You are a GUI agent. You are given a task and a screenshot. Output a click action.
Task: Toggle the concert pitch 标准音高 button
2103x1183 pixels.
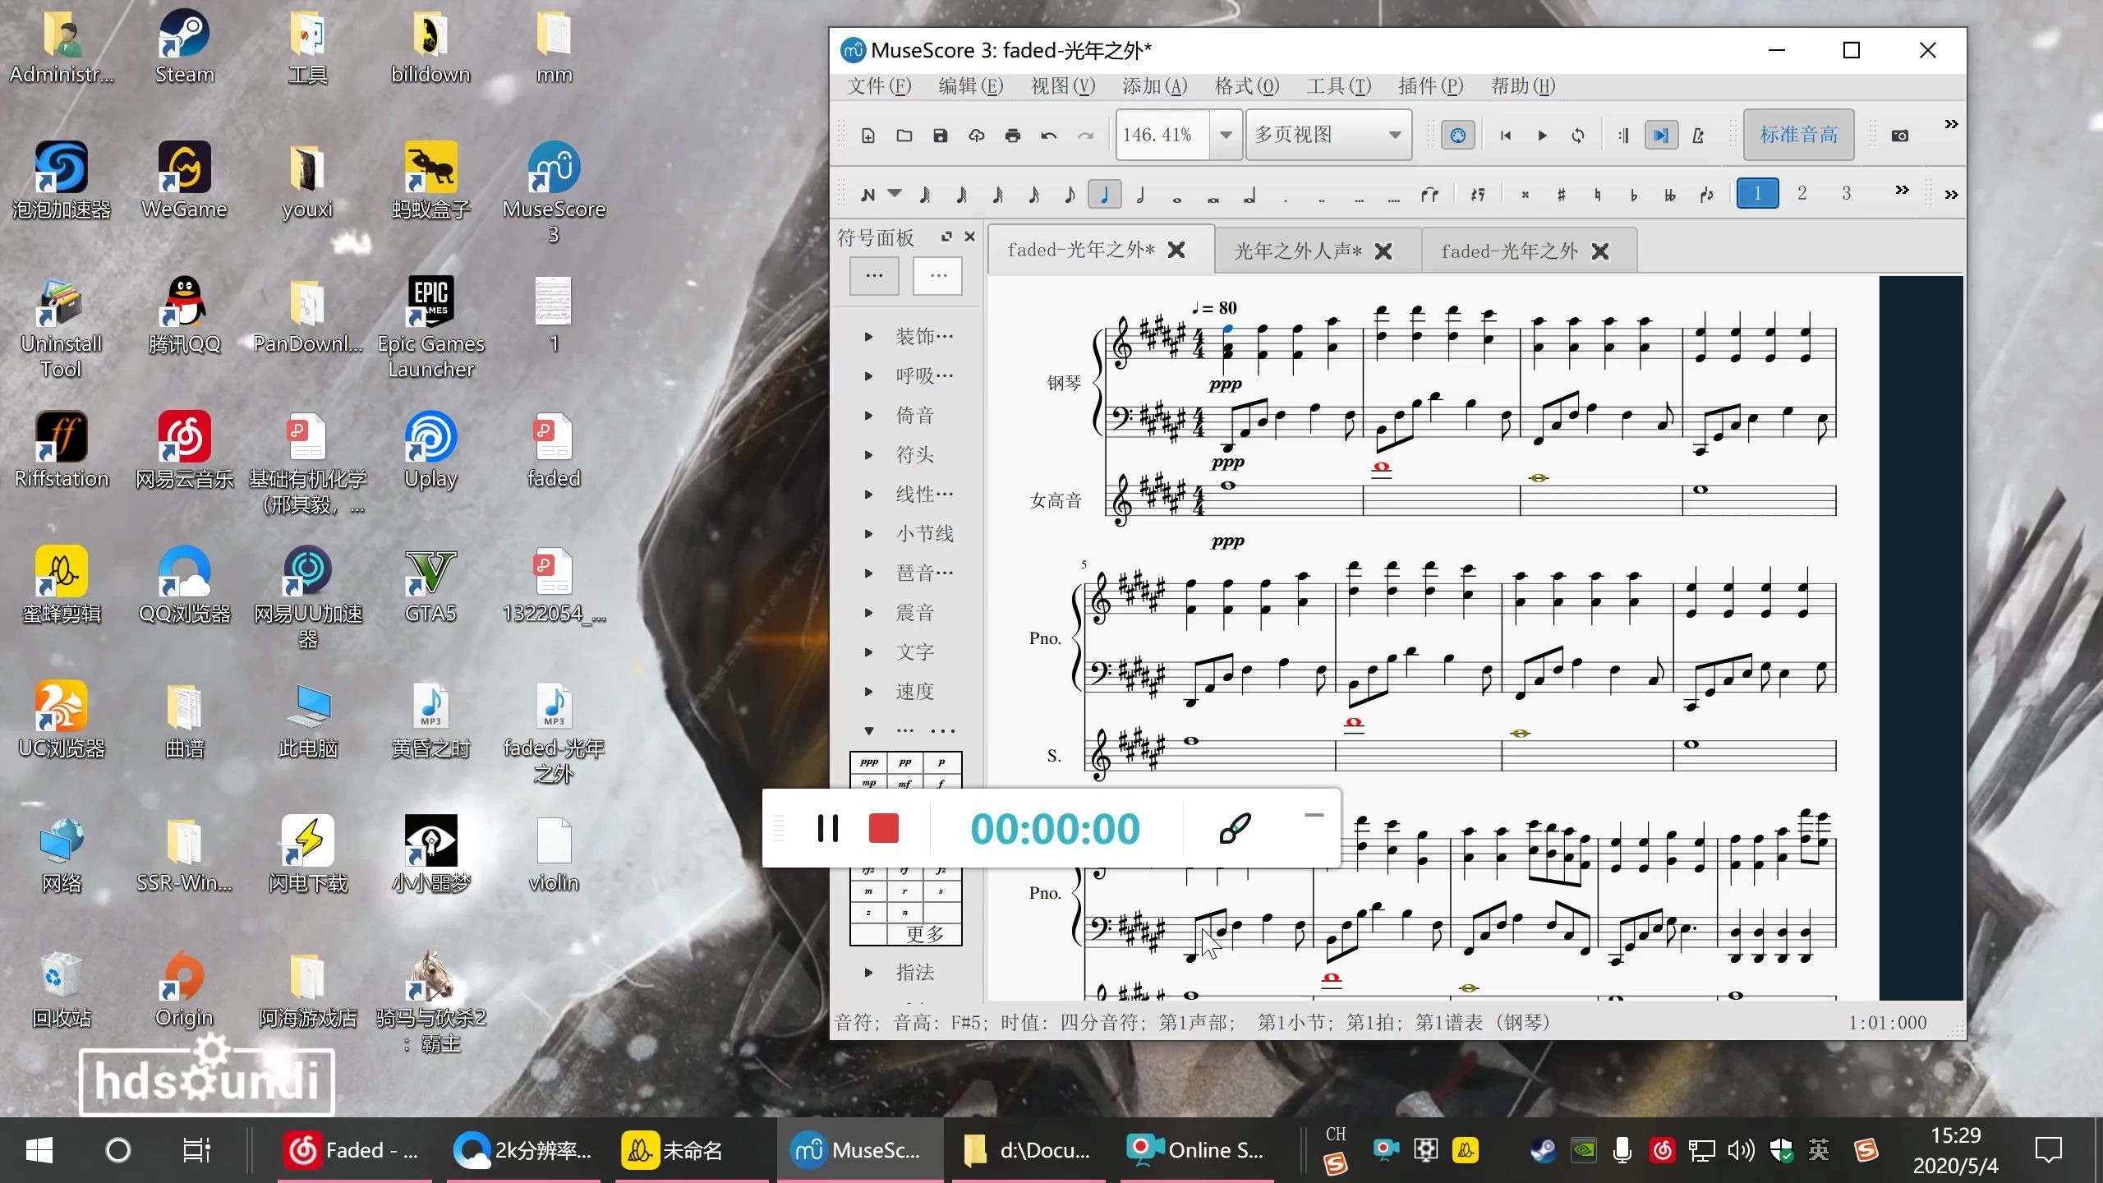click(x=1798, y=135)
